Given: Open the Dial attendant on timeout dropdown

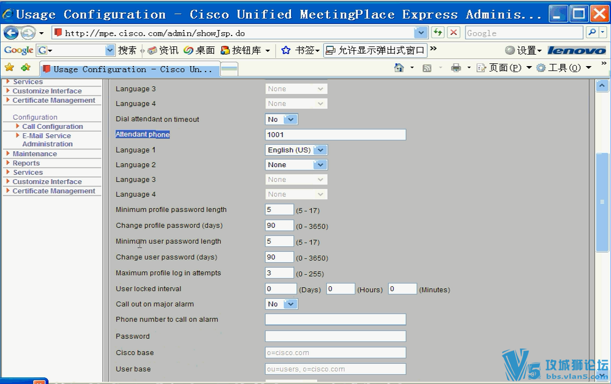Looking at the screenshot, I should pyautogui.click(x=281, y=119).
